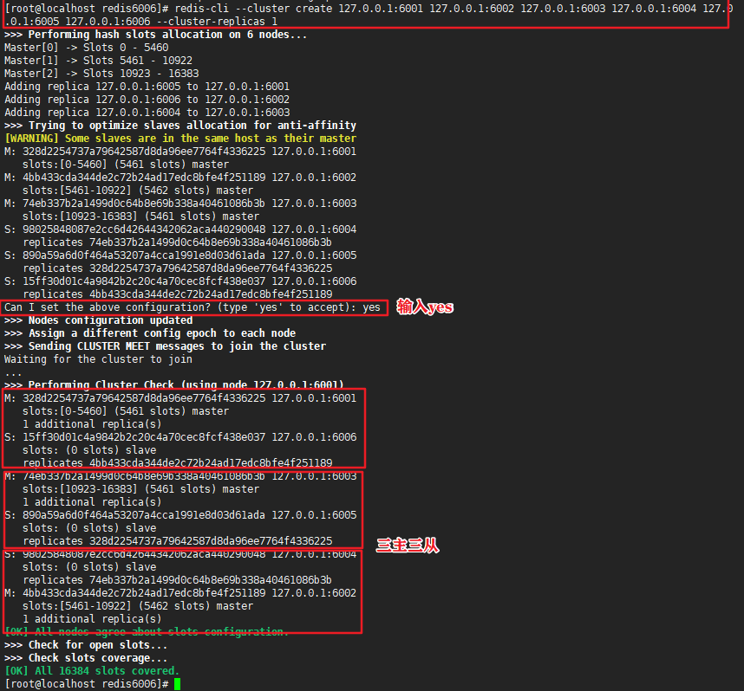Click the '--cluster-replicas 1' command continuation line
Image resolution: width=744 pixels, height=691 pixels.
pos(141,22)
